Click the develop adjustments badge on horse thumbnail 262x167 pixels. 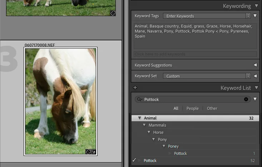[x=93, y=152]
